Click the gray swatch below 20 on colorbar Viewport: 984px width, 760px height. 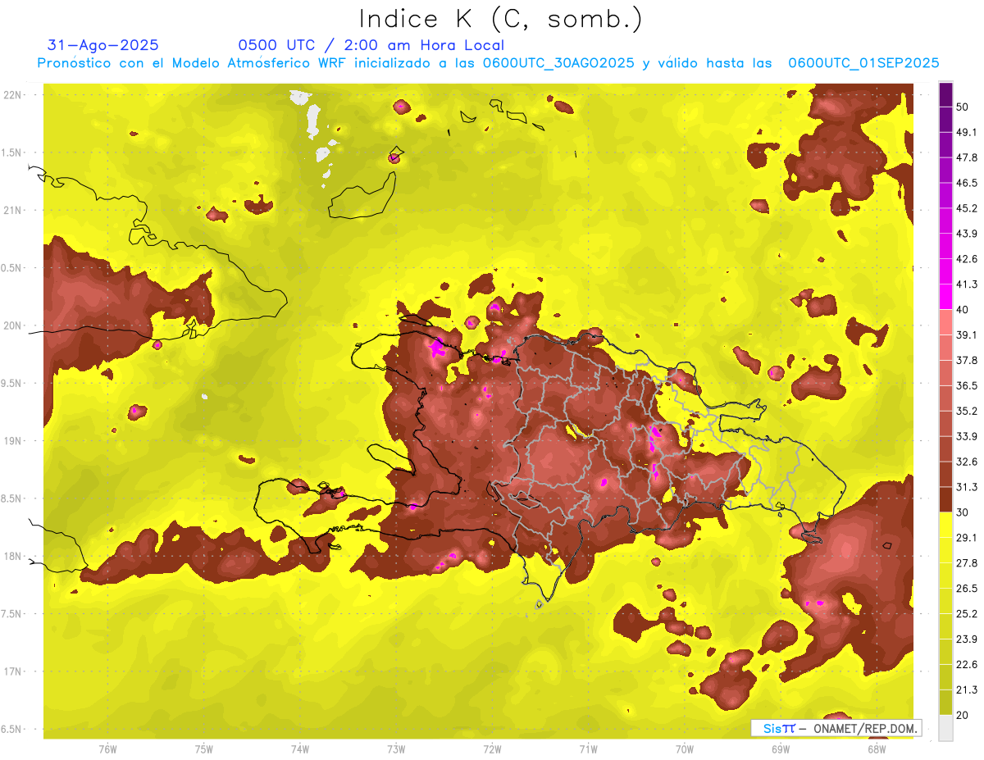click(x=945, y=728)
